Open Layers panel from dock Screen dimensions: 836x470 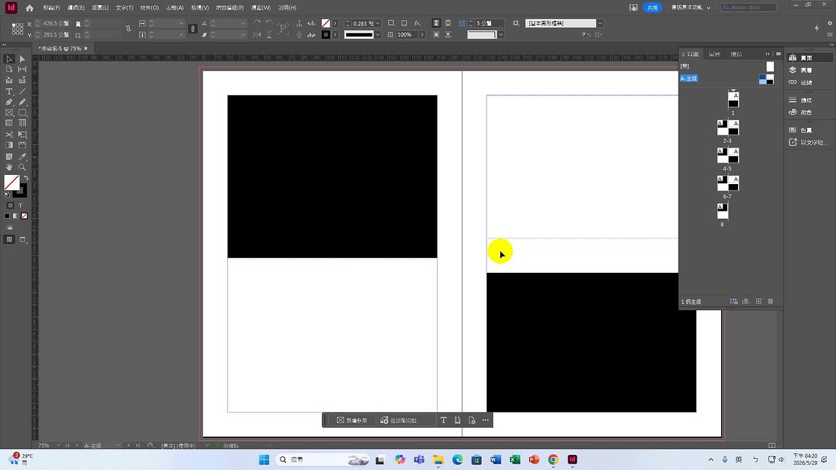(x=801, y=70)
